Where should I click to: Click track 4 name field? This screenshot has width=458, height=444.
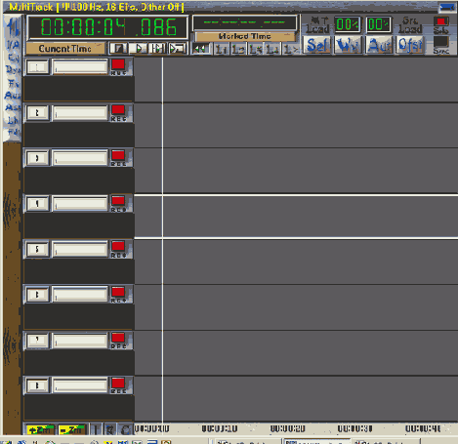(x=80, y=204)
